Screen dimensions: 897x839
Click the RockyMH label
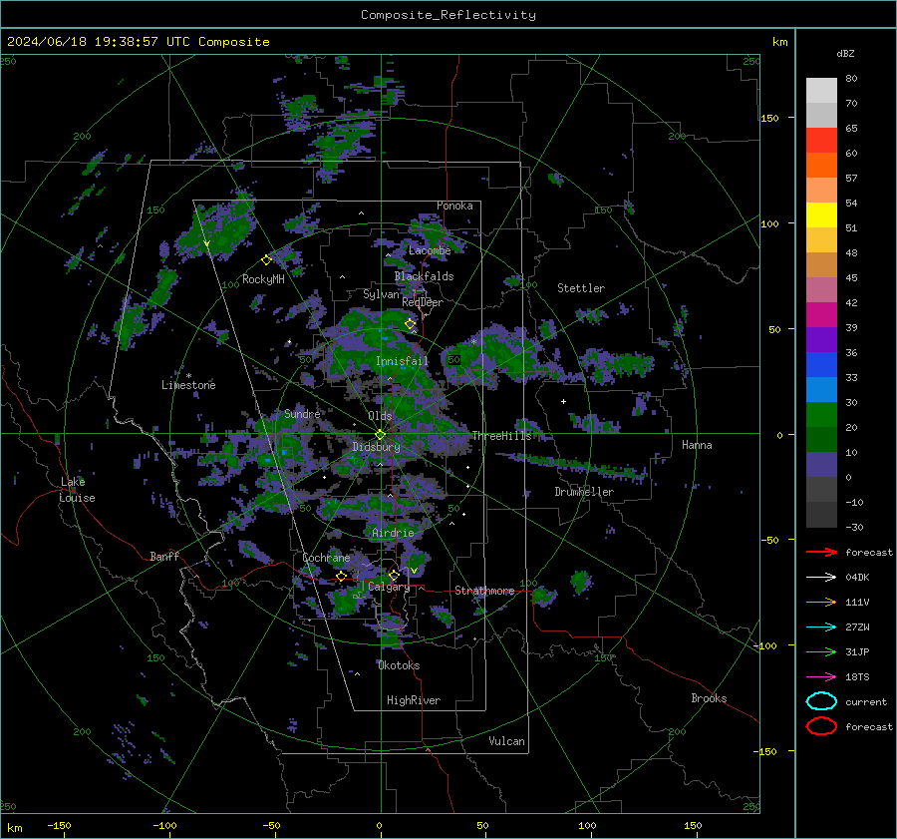point(263,279)
